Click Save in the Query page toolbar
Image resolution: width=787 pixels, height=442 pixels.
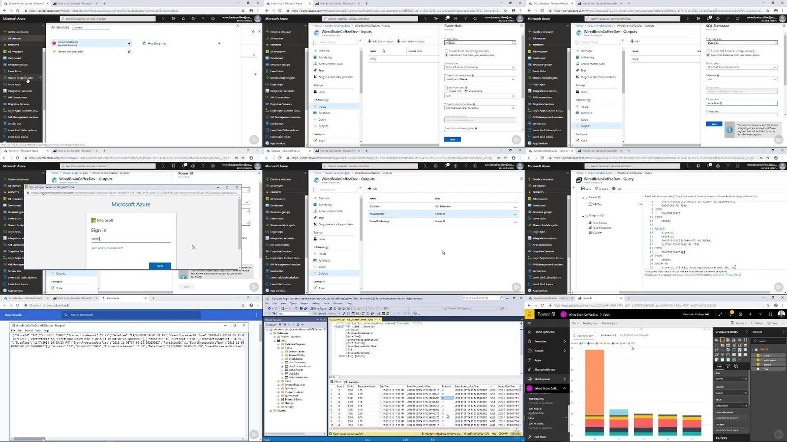pos(586,189)
